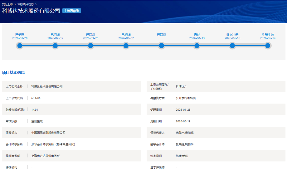The height and width of the screenshot is (174, 287).
Task: Select the 已问询 2026-04-02 timeline dot
Action: (126, 45)
